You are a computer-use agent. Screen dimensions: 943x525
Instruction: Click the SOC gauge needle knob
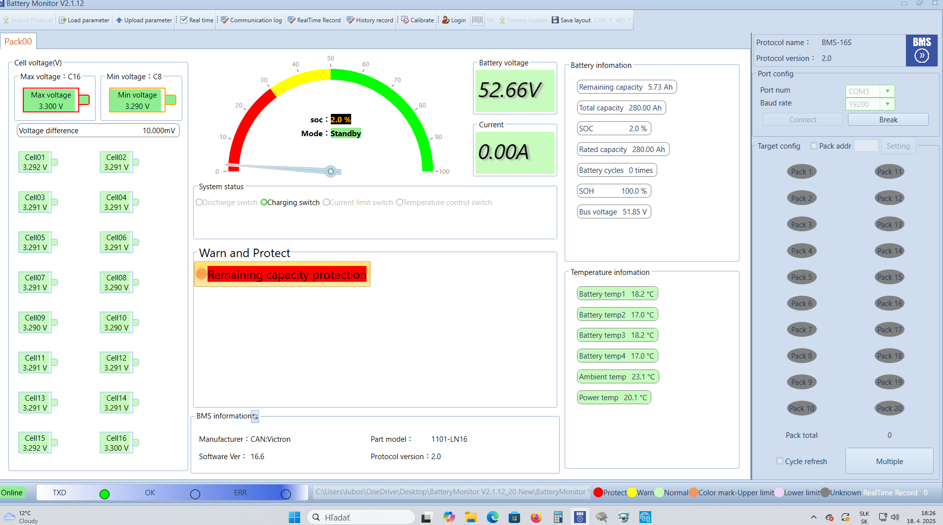coord(331,171)
